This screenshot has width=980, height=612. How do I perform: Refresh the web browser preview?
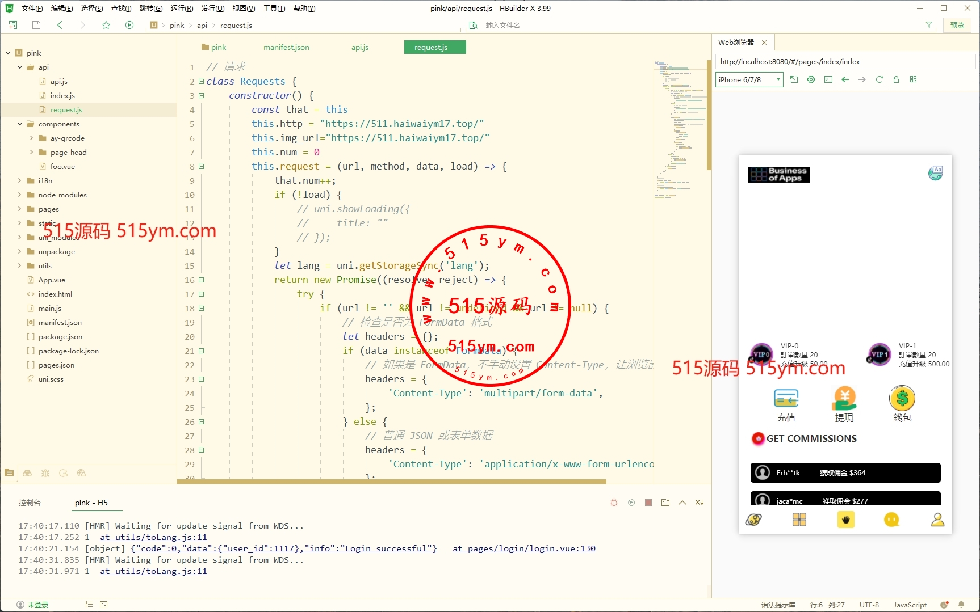click(x=879, y=79)
